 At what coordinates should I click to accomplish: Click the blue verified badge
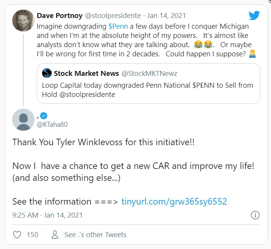tap(44, 115)
